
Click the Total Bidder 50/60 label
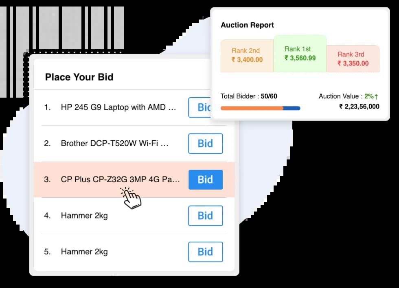pos(249,96)
